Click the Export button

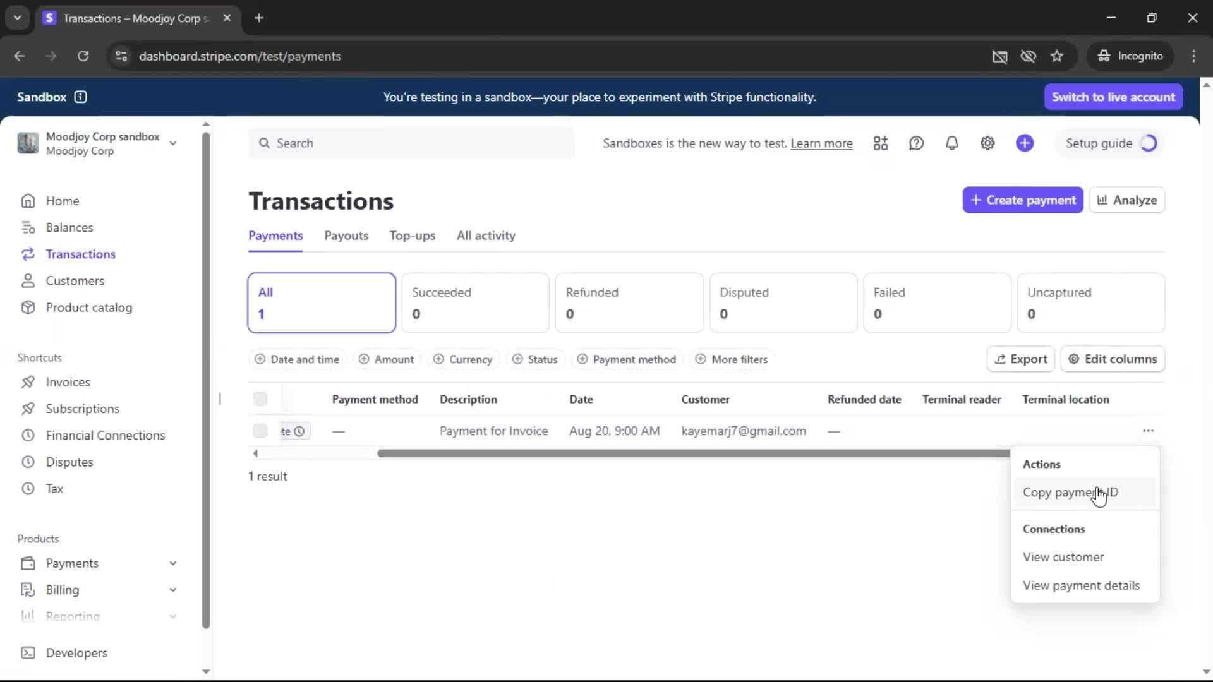(1020, 359)
